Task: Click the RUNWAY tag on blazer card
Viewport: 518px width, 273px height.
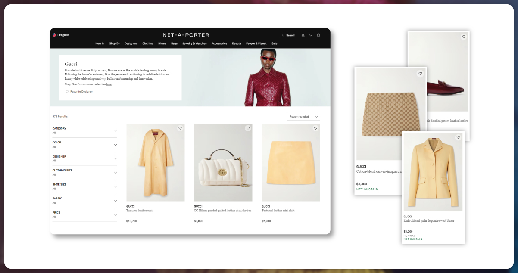Action: (409, 236)
